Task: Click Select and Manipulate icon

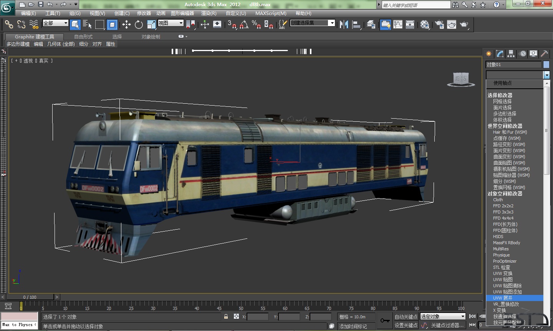Action: (205, 25)
